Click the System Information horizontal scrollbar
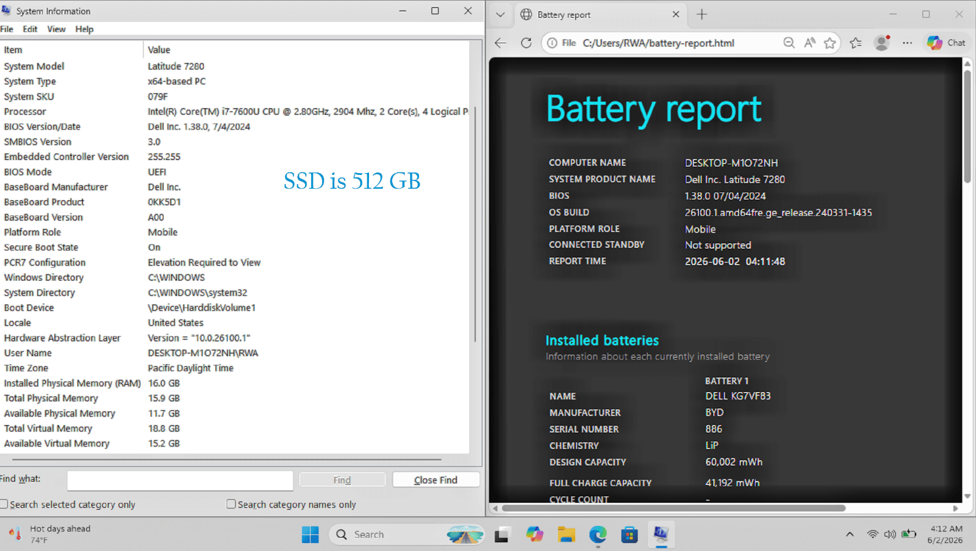Screen dimensions: 976x551 [226, 460]
